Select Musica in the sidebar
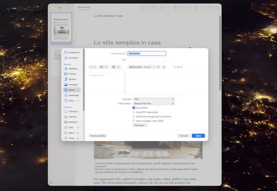This screenshot has width=277, height=191. point(70,79)
